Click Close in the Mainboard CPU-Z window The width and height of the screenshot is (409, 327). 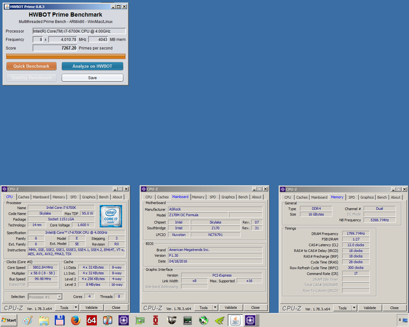[x=255, y=308]
